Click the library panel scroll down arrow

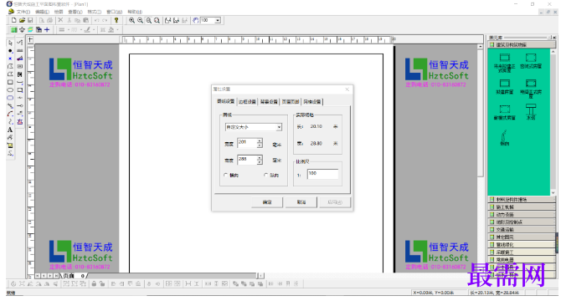[553, 193]
